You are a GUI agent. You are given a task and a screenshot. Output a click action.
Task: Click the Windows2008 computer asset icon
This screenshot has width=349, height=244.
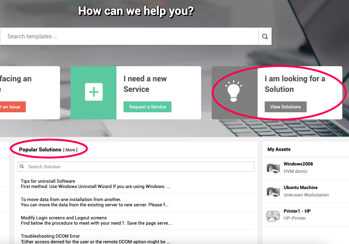[273, 168]
